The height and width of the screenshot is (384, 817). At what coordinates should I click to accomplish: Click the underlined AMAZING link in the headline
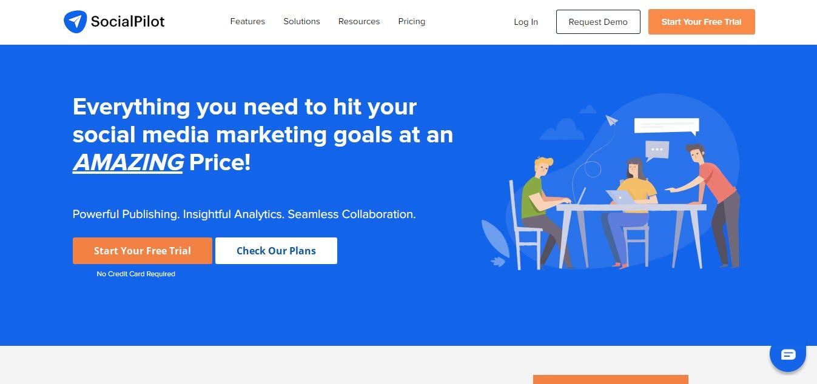coord(127,162)
